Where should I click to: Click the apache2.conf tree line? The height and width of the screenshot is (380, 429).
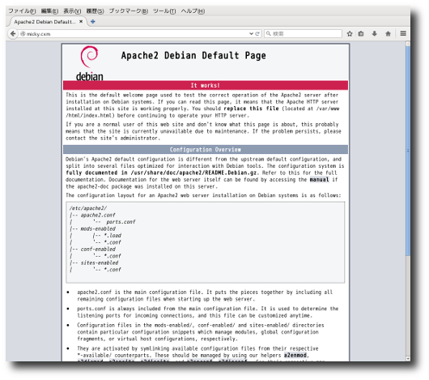(98, 215)
